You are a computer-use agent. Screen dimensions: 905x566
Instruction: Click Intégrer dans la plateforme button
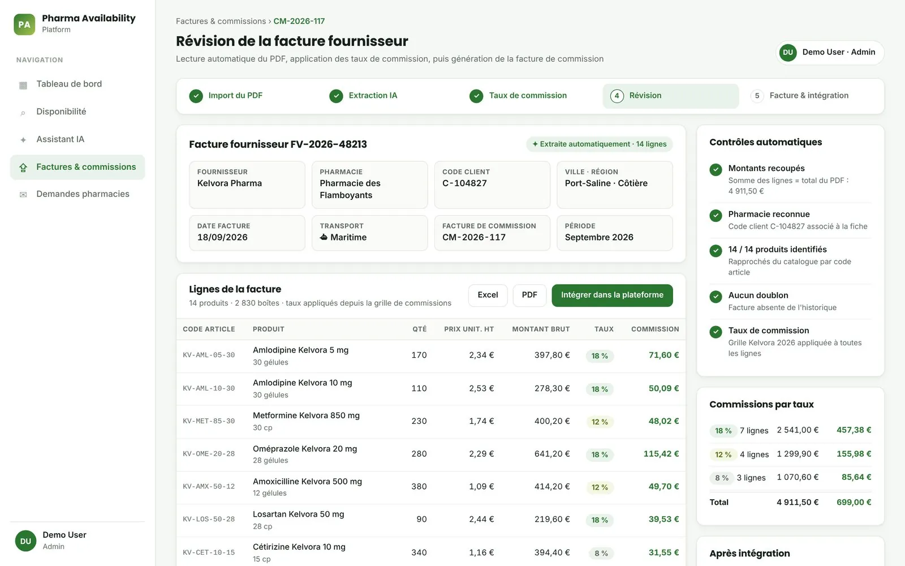pos(612,295)
